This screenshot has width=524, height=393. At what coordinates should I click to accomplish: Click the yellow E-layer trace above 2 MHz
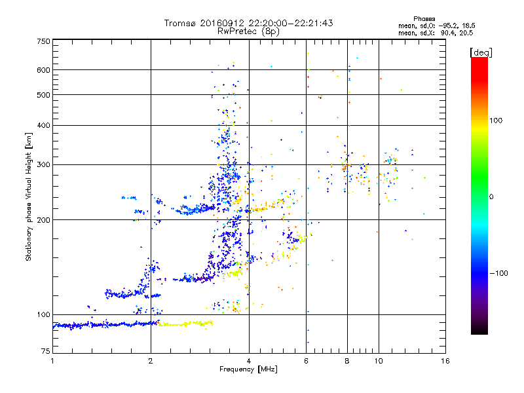tap(185, 324)
